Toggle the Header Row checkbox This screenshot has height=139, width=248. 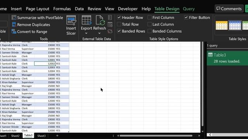coord(119,17)
